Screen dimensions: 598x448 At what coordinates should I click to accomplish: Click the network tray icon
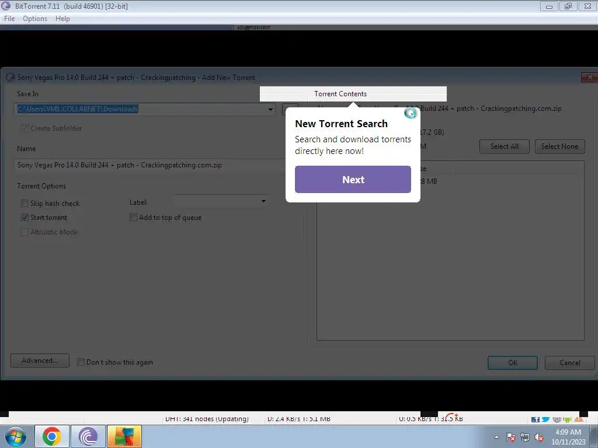click(525, 437)
